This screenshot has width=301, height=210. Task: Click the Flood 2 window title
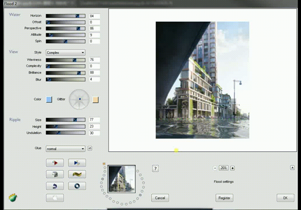coord(10,3)
